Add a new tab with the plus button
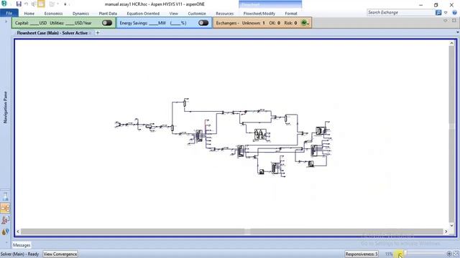 (98, 33)
